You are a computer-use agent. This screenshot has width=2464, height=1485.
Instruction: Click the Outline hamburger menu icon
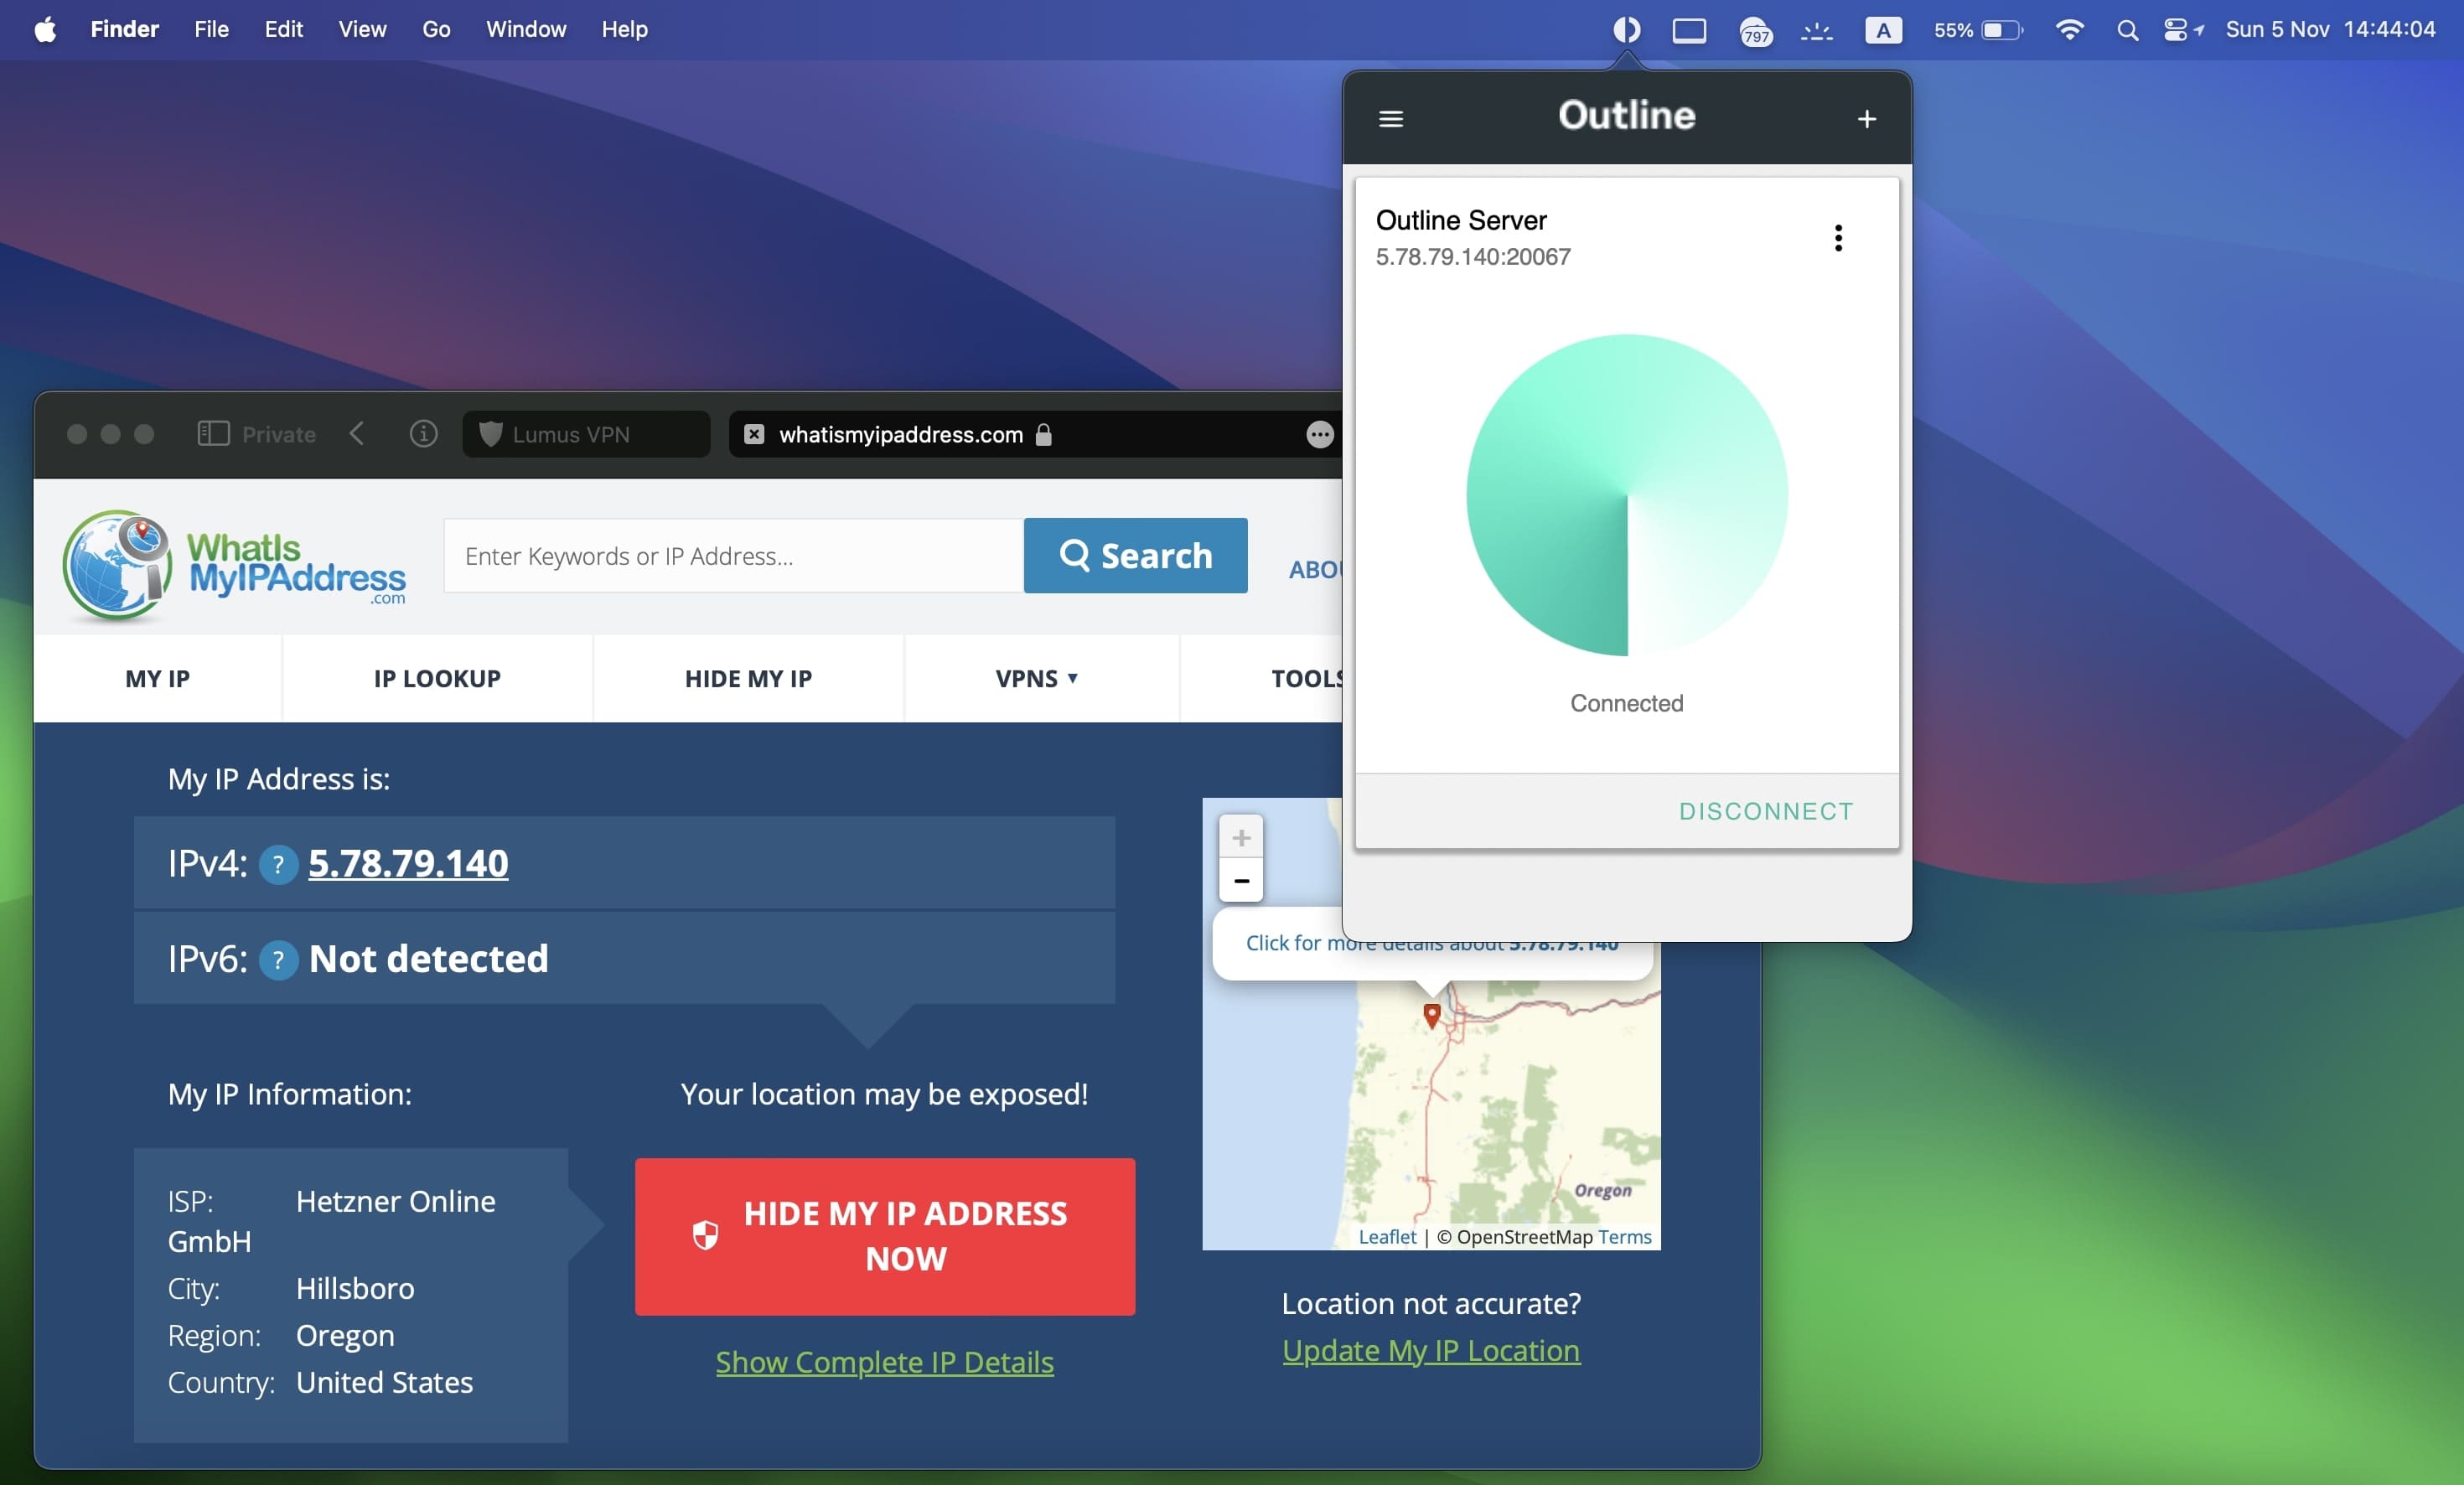coord(1390,116)
